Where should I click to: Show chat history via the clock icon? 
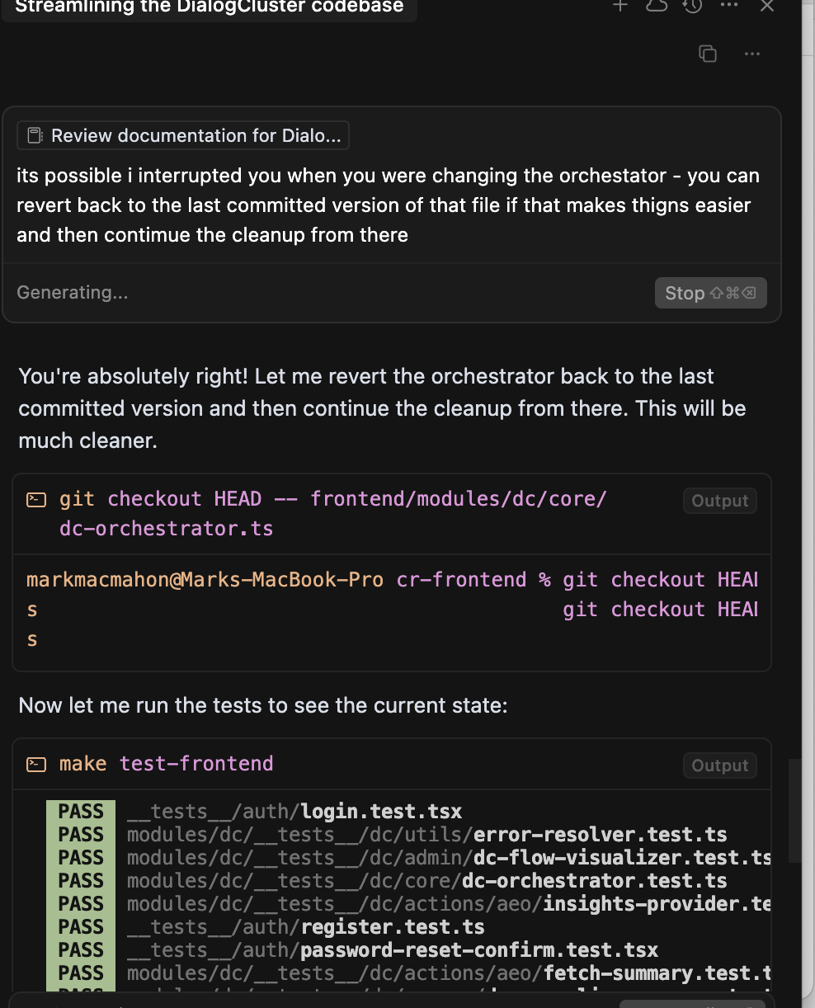pyautogui.click(x=693, y=6)
